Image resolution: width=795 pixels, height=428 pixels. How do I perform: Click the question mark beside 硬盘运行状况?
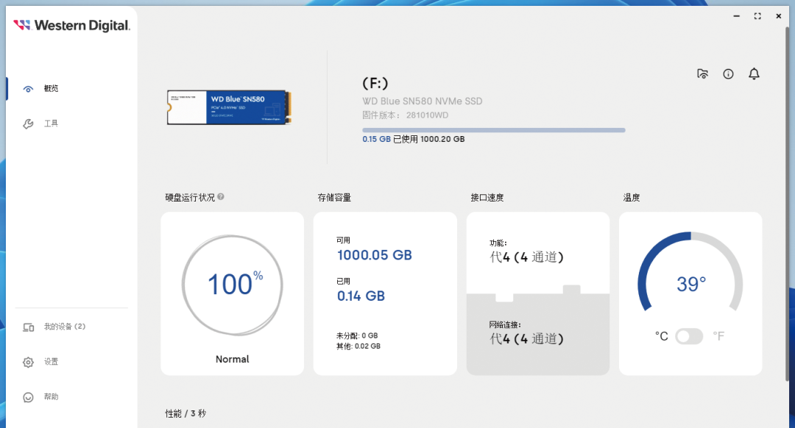222,196
